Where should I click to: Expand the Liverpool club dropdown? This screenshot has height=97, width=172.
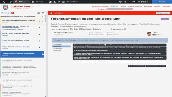point(46,2)
